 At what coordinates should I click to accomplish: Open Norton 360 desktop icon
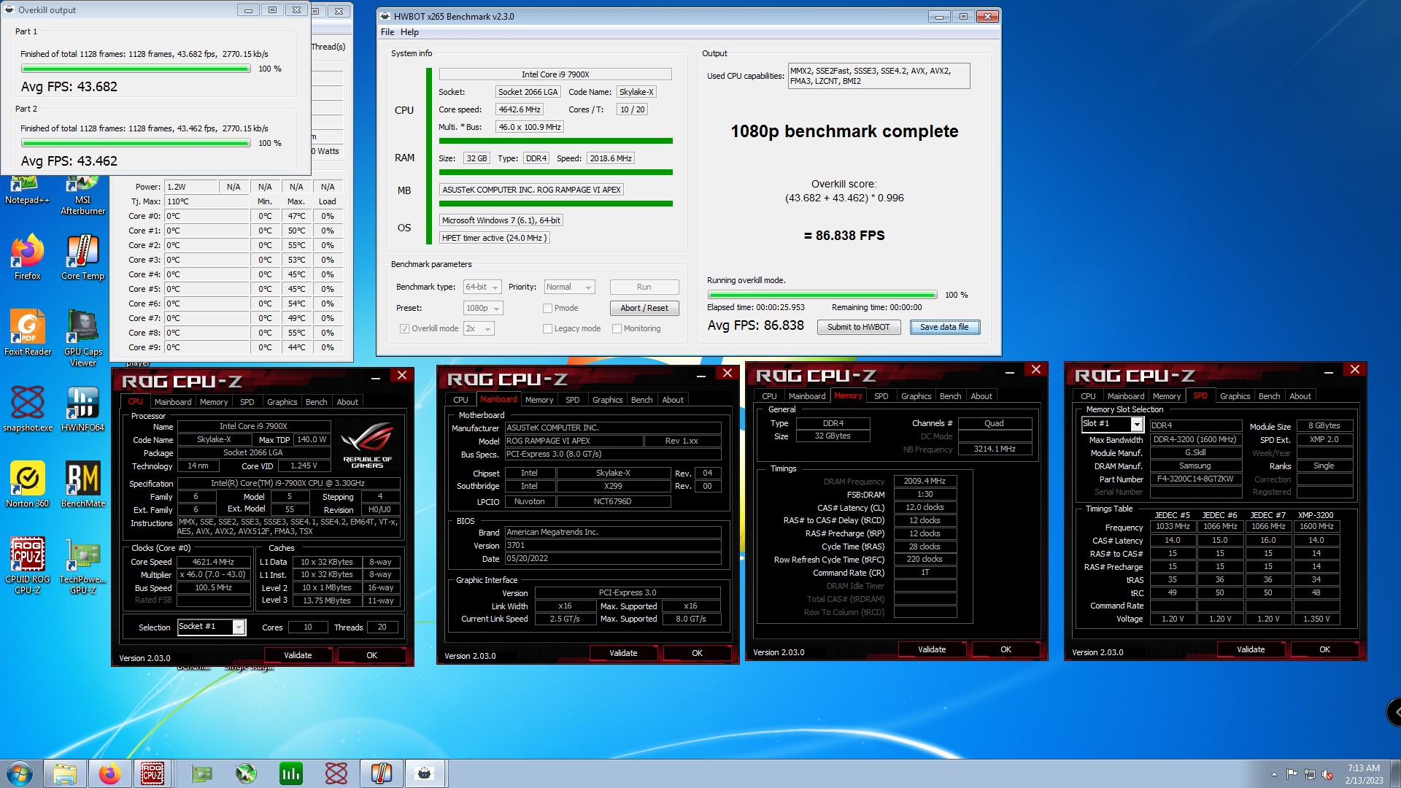coord(28,484)
